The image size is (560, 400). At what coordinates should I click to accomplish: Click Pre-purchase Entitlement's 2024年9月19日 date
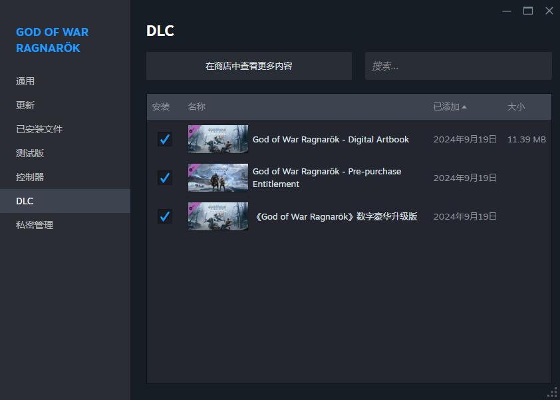[x=465, y=178]
